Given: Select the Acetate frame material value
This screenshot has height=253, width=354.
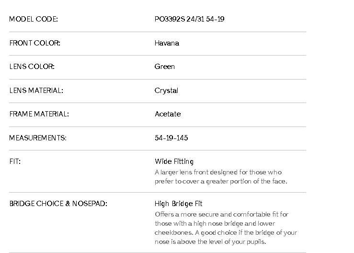Looking at the screenshot, I should click(168, 114).
